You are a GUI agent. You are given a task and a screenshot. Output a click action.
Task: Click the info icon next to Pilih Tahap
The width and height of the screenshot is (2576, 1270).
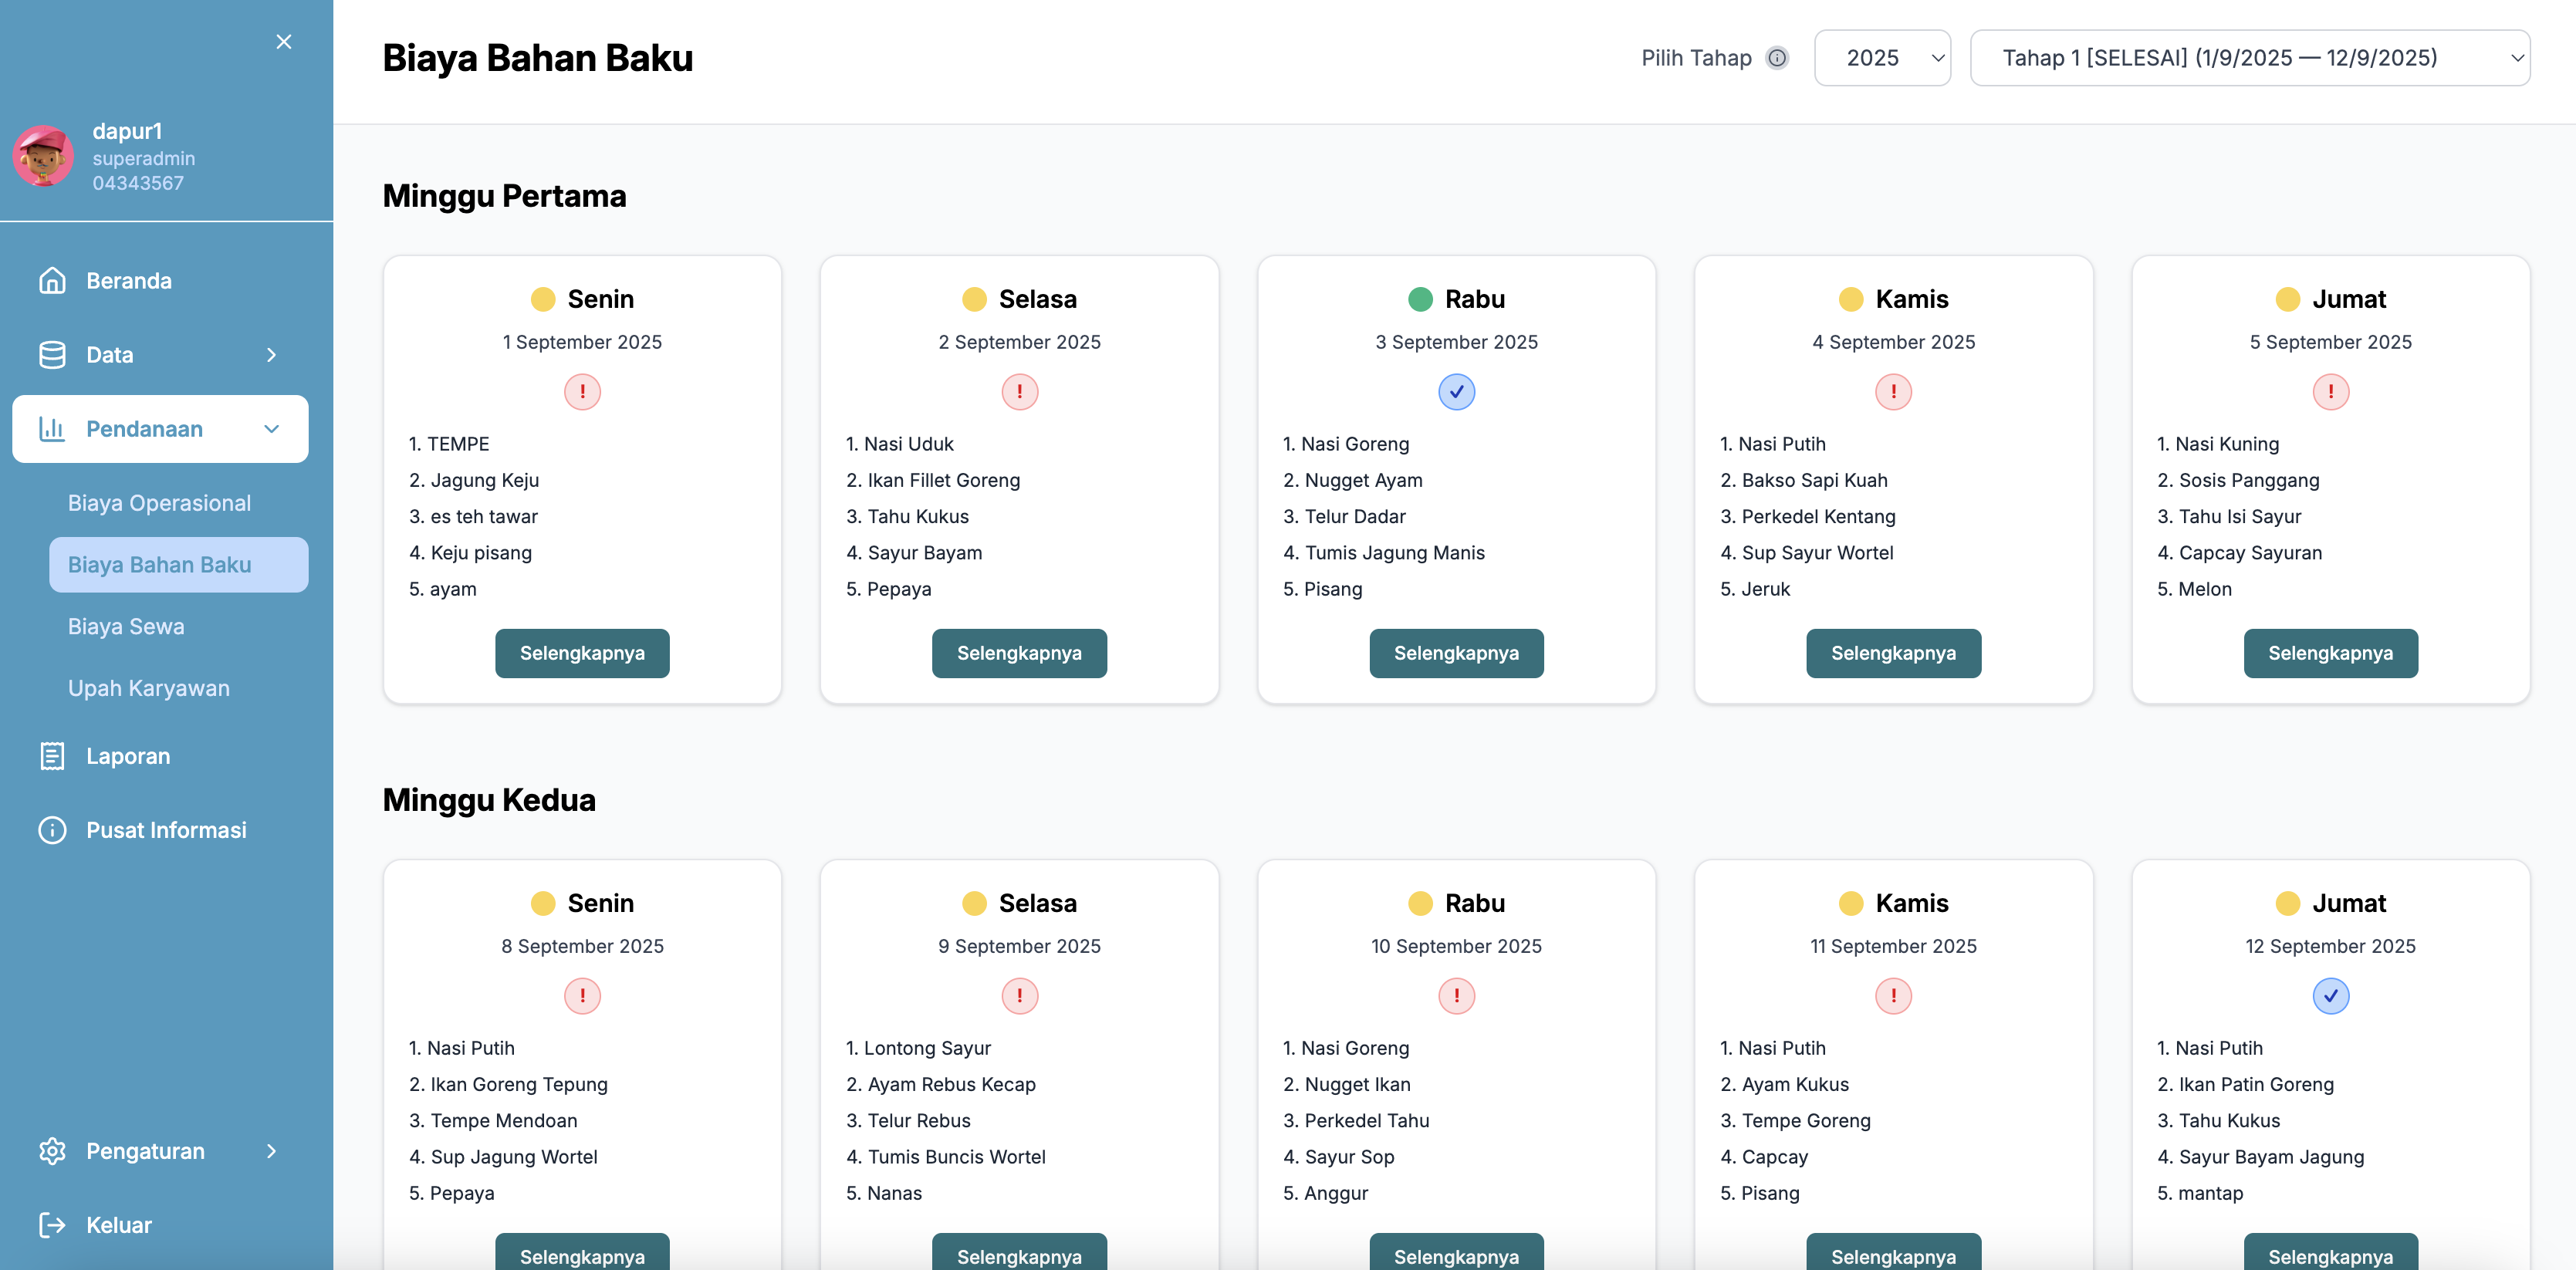[1777, 58]
